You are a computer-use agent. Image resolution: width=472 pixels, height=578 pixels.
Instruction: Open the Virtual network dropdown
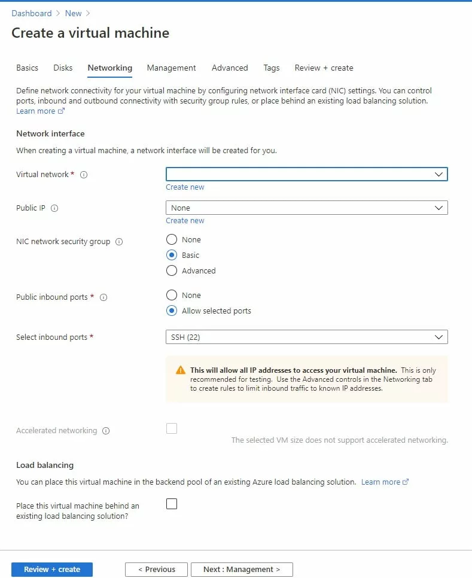(x=306, y=174)
